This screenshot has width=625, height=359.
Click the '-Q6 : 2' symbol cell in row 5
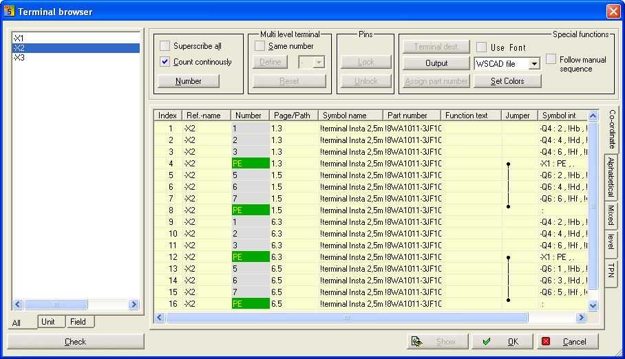[563, 175]
